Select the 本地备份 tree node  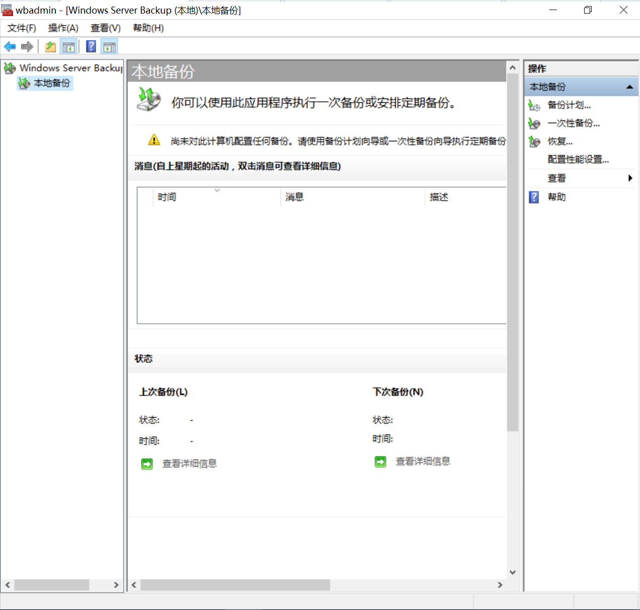click(x=45, y=83)
